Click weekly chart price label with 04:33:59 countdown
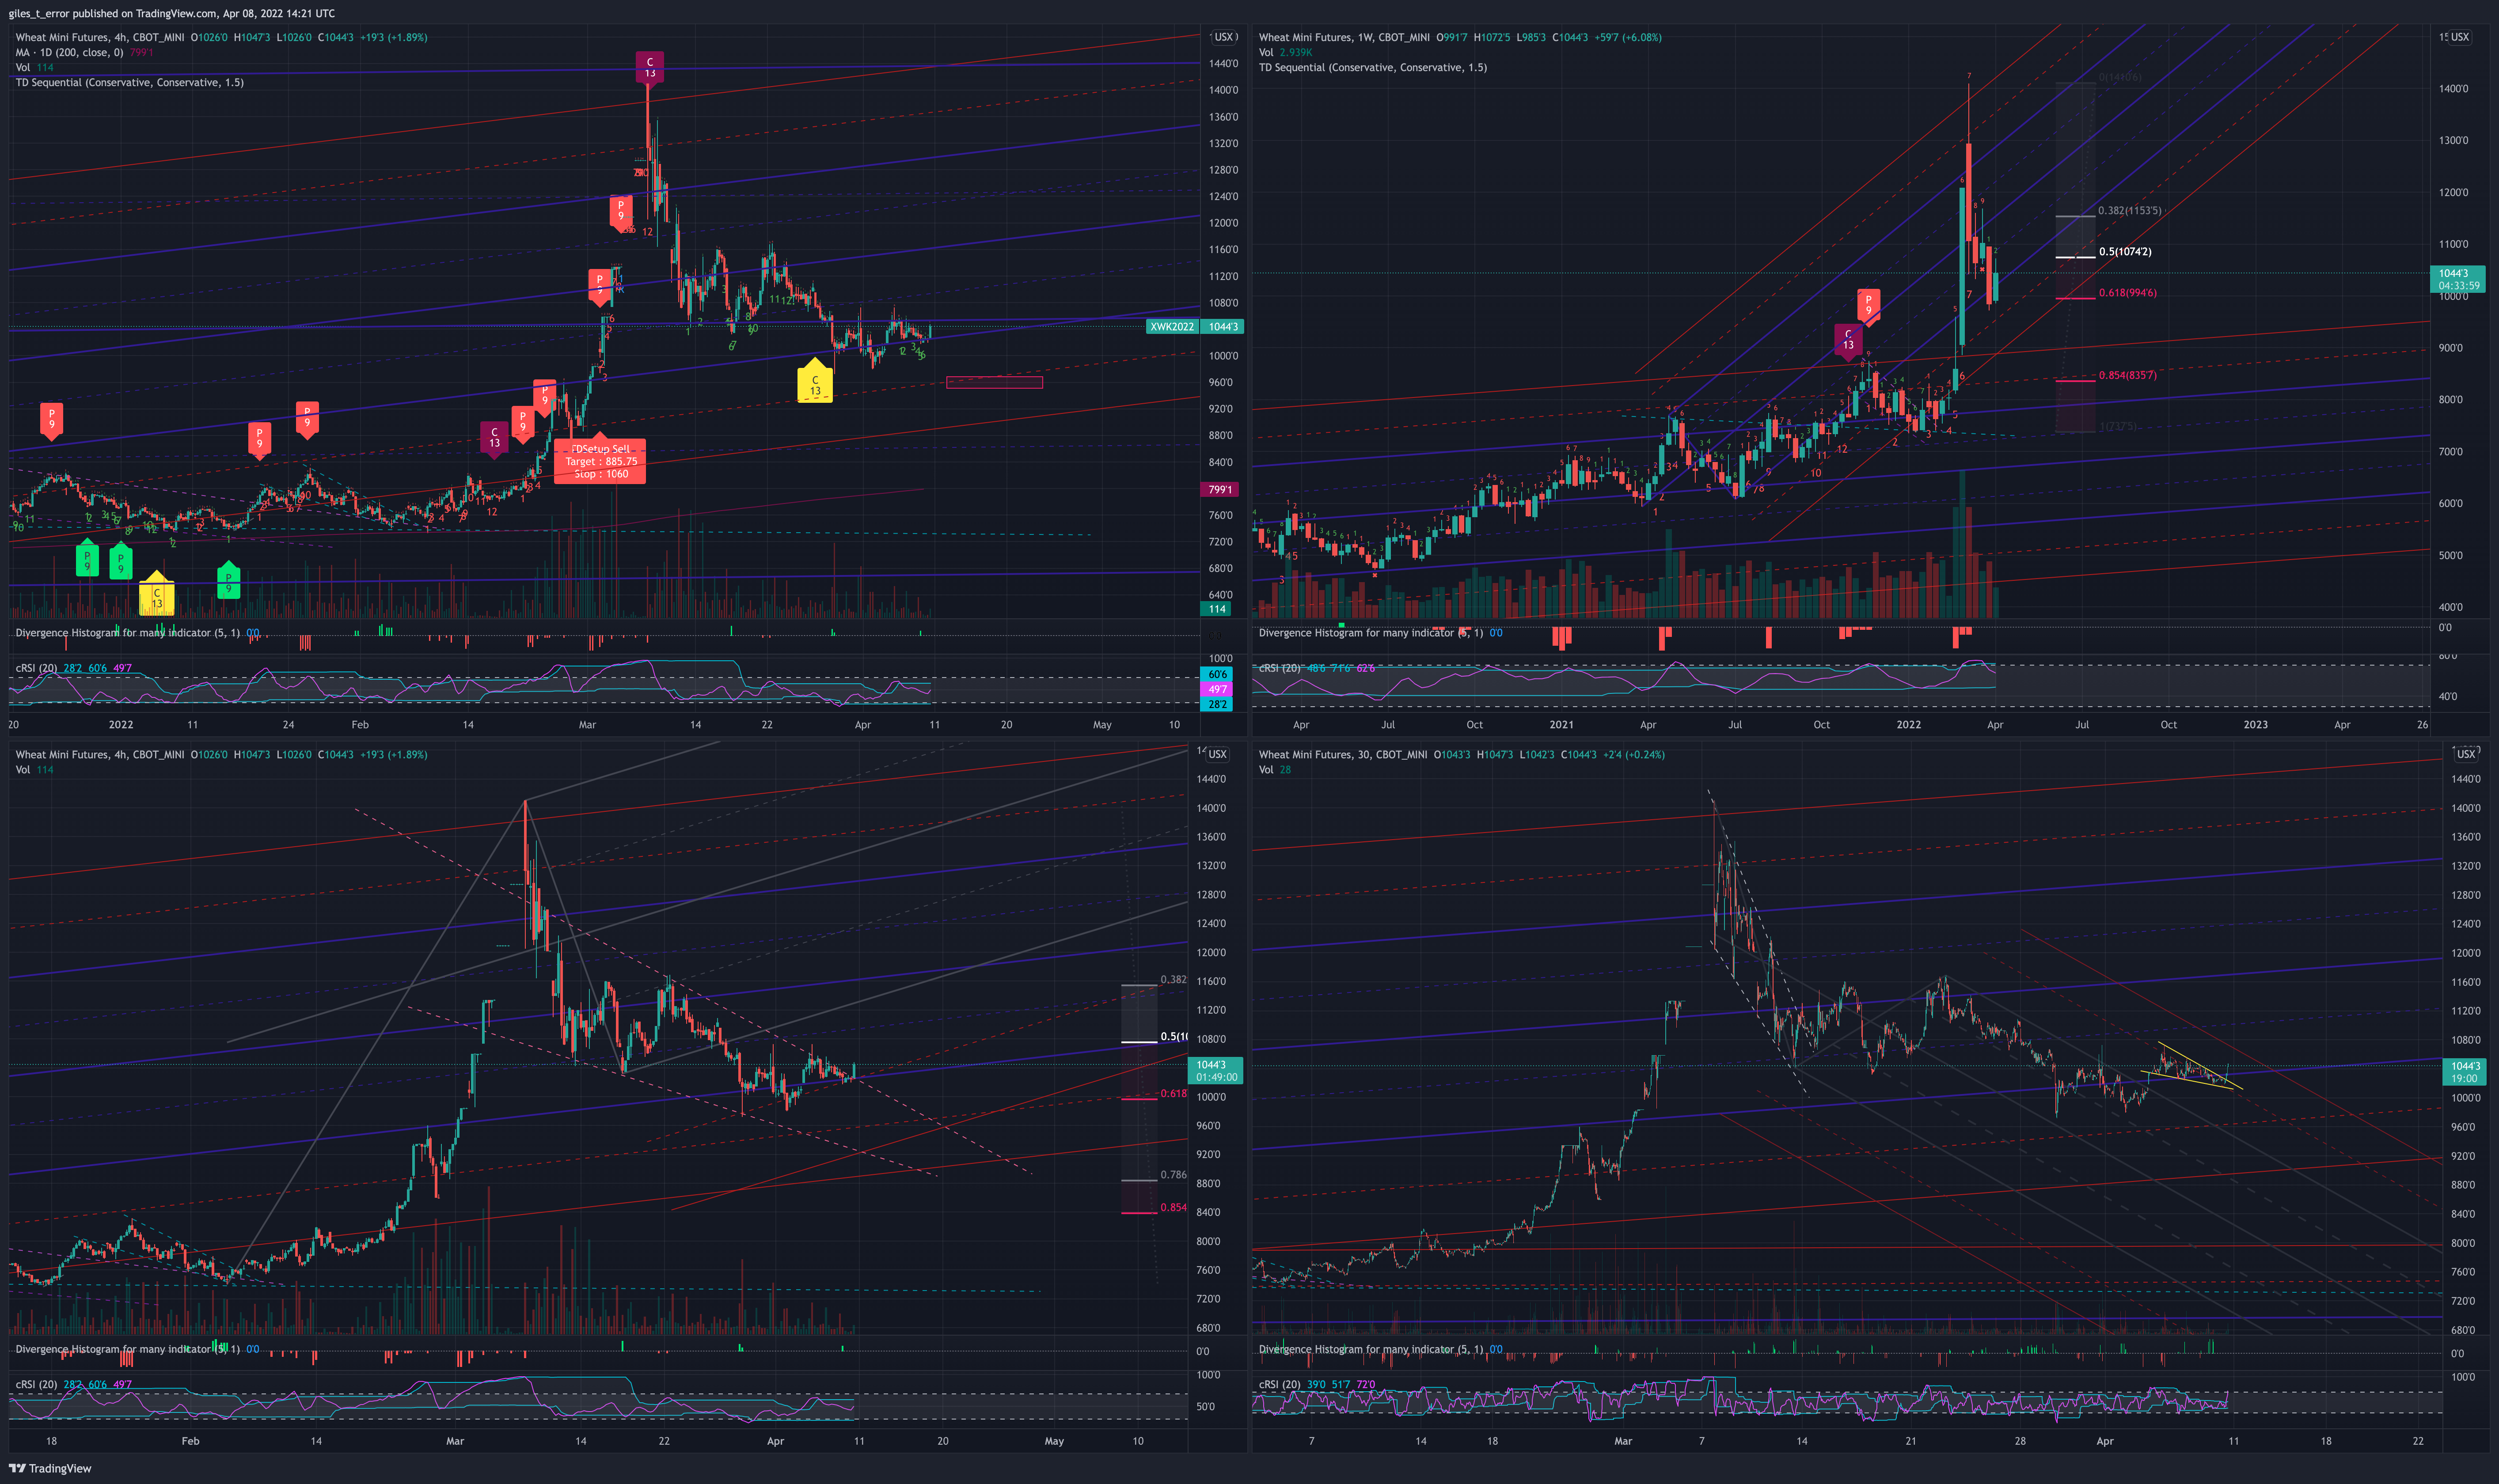This screenshot has height=1484, width=2499. (2458, 279)
